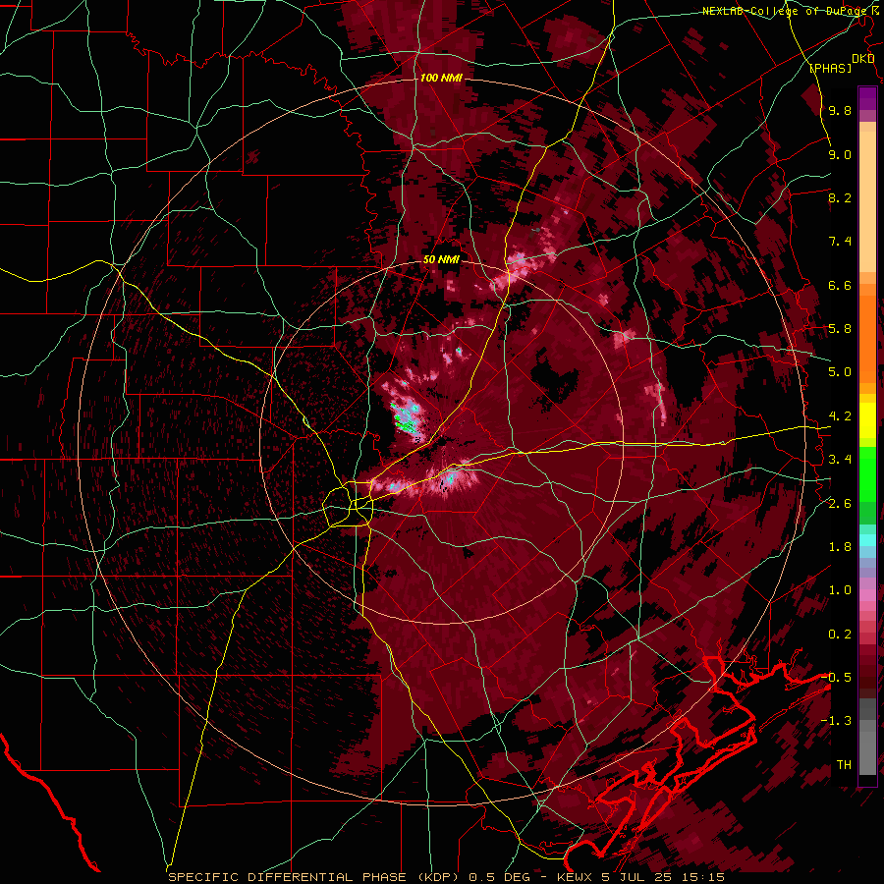The height and width of the screenshot is (884, 884).
Task: Pick the yellow band on the color bar
Action: pyautogui.click(x=867, y=420)
